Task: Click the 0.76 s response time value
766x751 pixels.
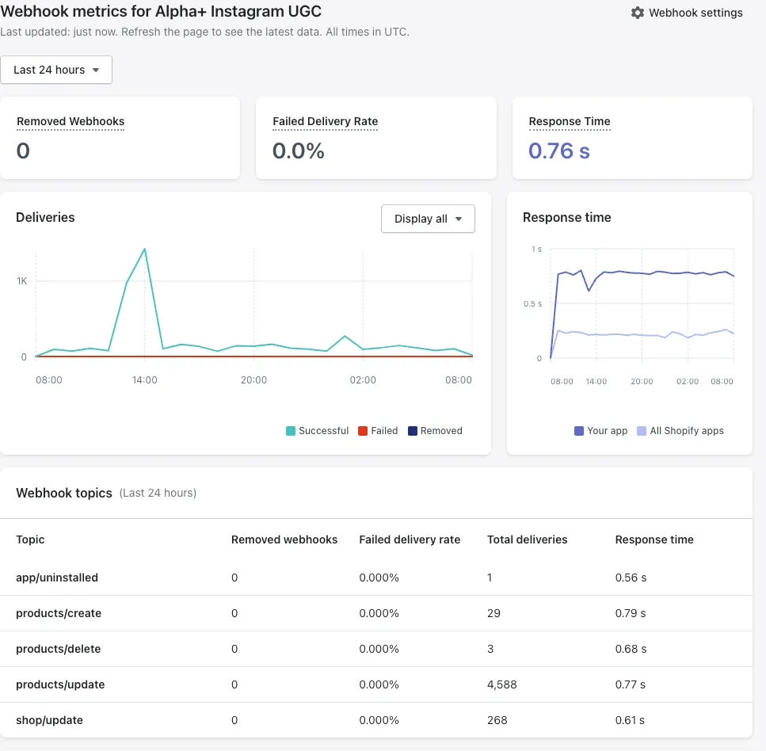Action: (558, 151)
